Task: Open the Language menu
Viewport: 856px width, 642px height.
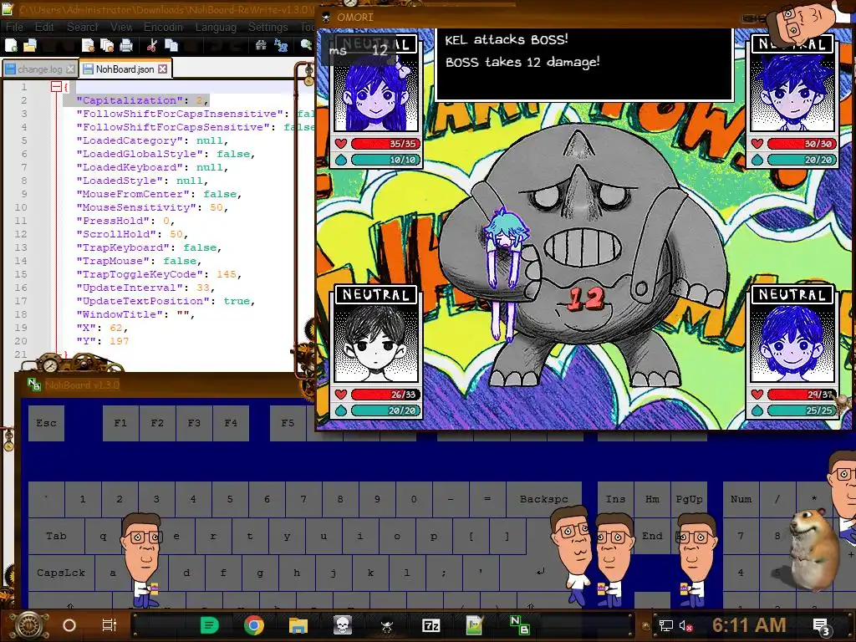Action: (x=216, y=27)
